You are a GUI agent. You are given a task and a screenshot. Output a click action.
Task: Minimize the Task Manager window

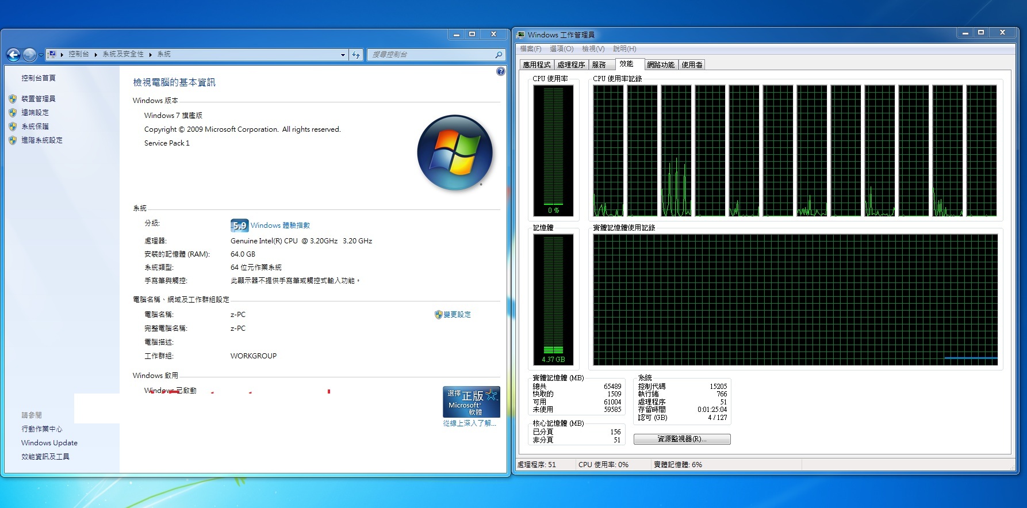tap(965, 33)
